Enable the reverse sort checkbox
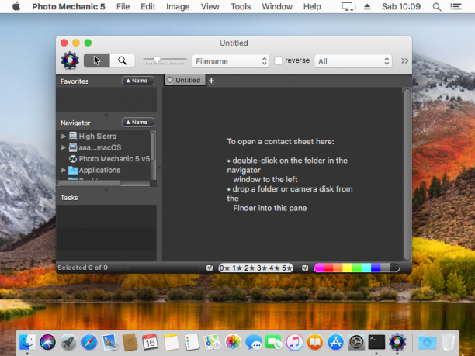Screen dimensions: 475x356 point(278,60)
